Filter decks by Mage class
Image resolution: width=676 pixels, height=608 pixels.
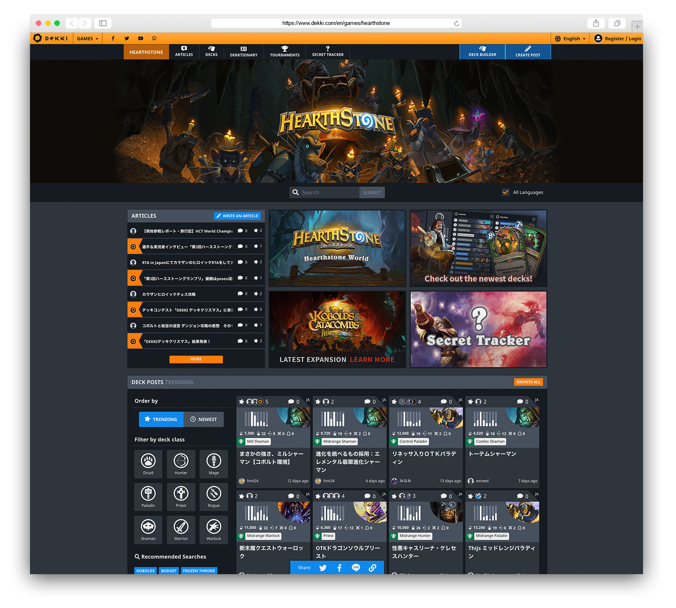click(214, 464)
